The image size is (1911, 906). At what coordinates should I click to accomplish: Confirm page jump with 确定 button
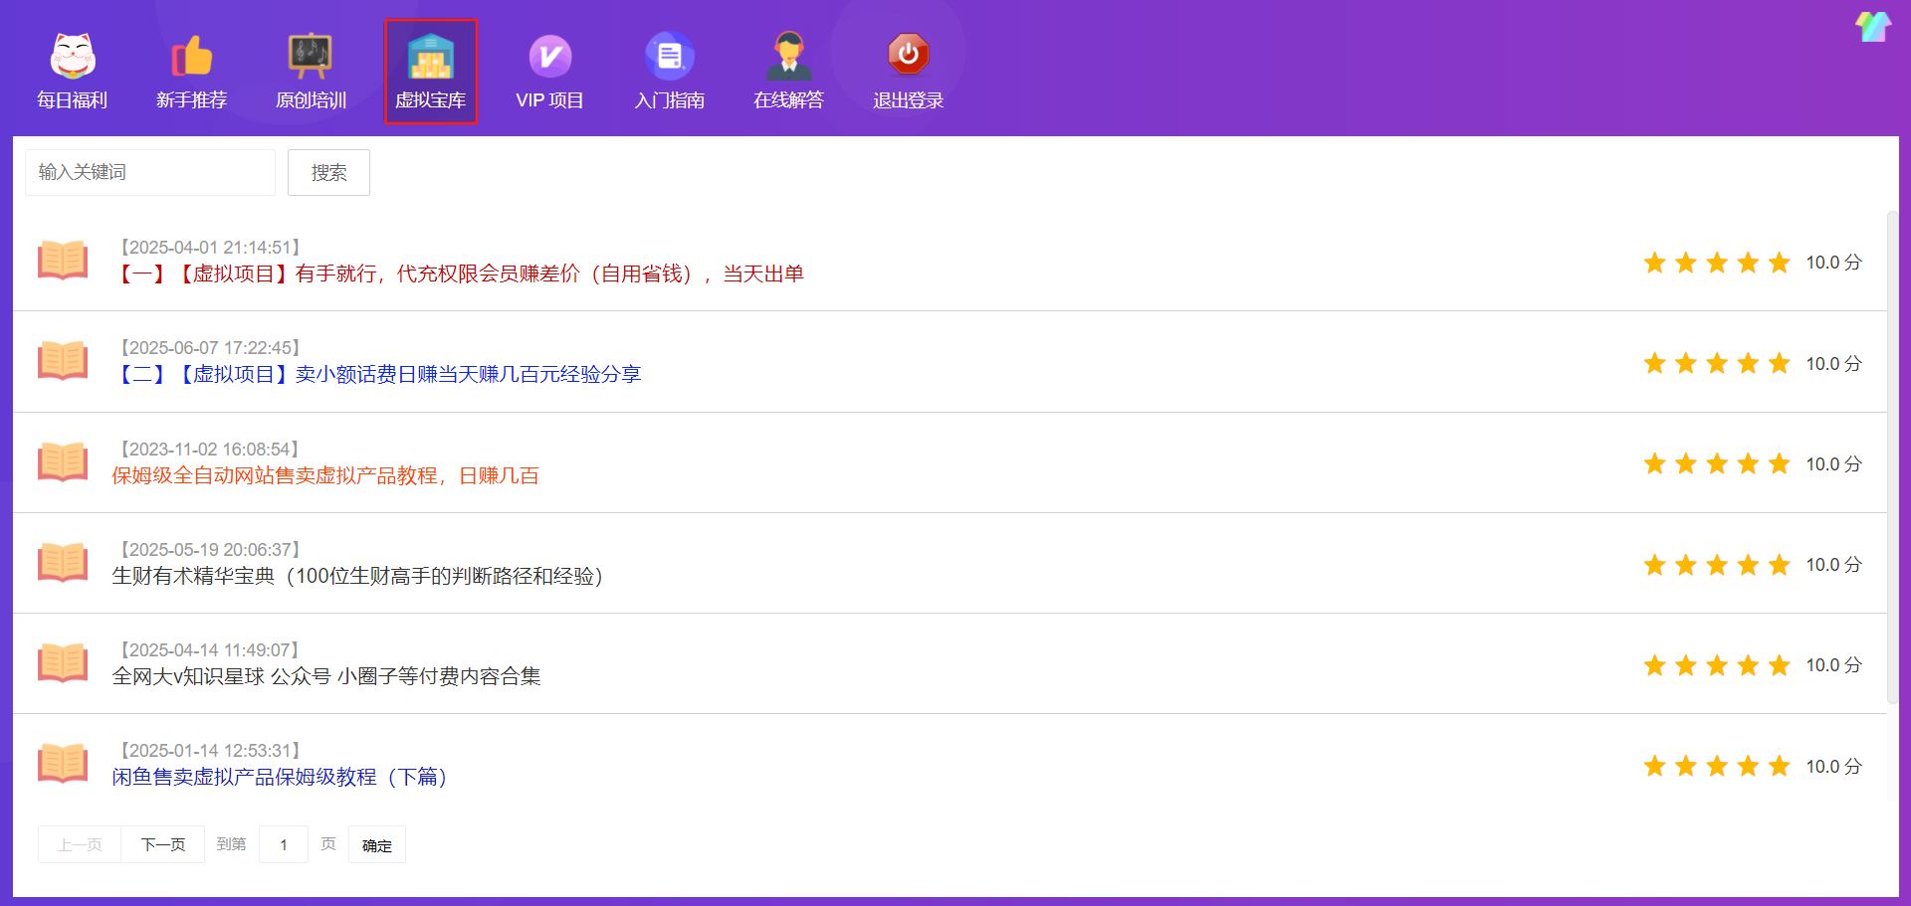click(377, 845)
